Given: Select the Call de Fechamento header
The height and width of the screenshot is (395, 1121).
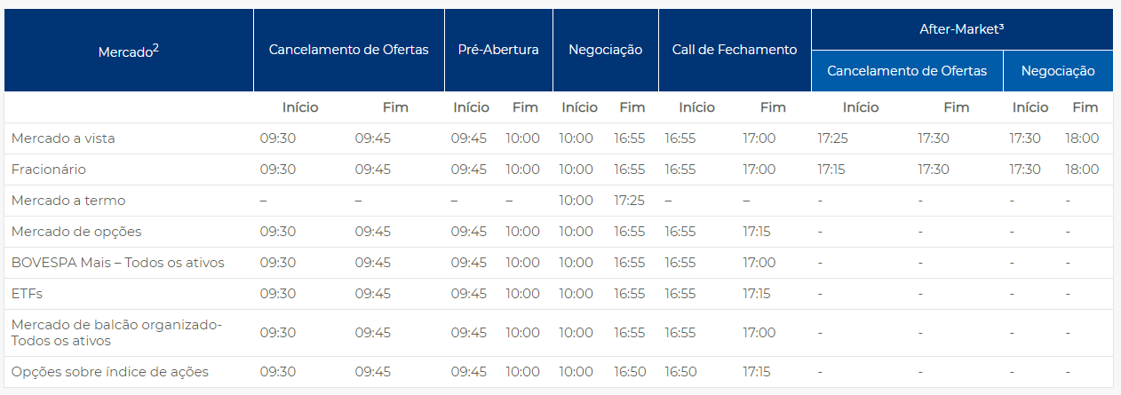Looking at the screenshot, I should point(735,50).
